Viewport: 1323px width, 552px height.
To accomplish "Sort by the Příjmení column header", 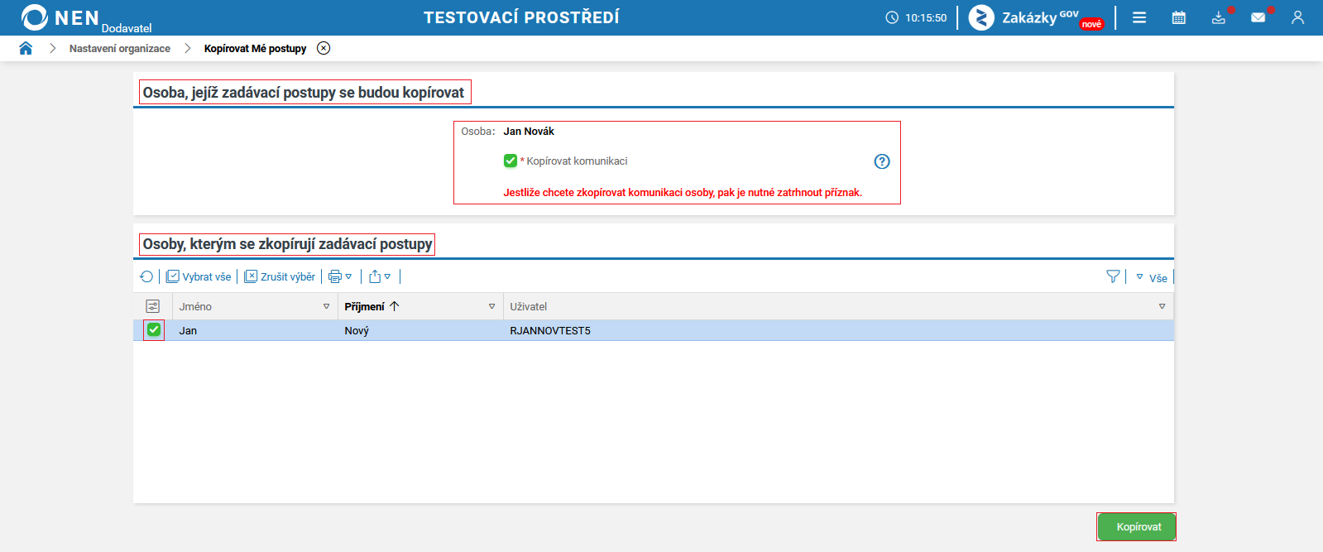I will 364,306.
